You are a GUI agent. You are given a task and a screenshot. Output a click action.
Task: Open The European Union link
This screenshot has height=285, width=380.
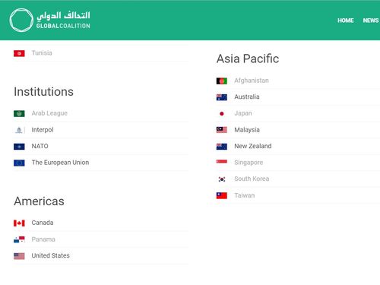point(60,163)
